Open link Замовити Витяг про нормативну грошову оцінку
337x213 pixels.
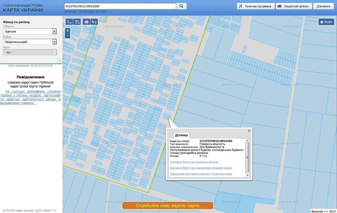pyautogui.click(x=201, y=168)
